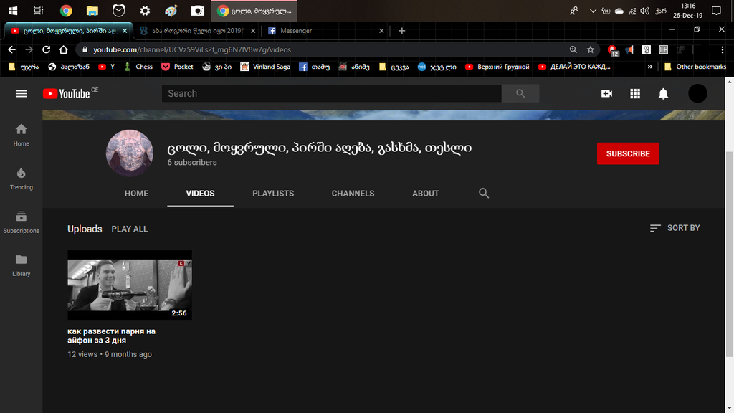The height and width of the screenshot is (413, 734).
Task: Focus the YouTube search field
Action: tap(331, 94)
